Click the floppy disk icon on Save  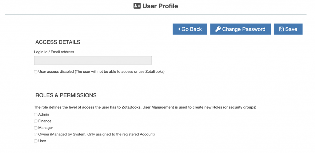point(281,29)
